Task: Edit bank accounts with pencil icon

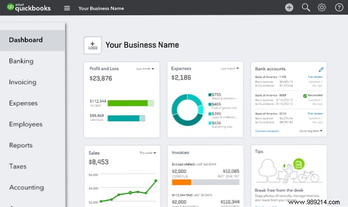Action: coord(321,70)
